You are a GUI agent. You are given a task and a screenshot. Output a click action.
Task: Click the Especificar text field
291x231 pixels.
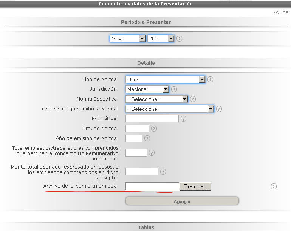click(152, 119)
